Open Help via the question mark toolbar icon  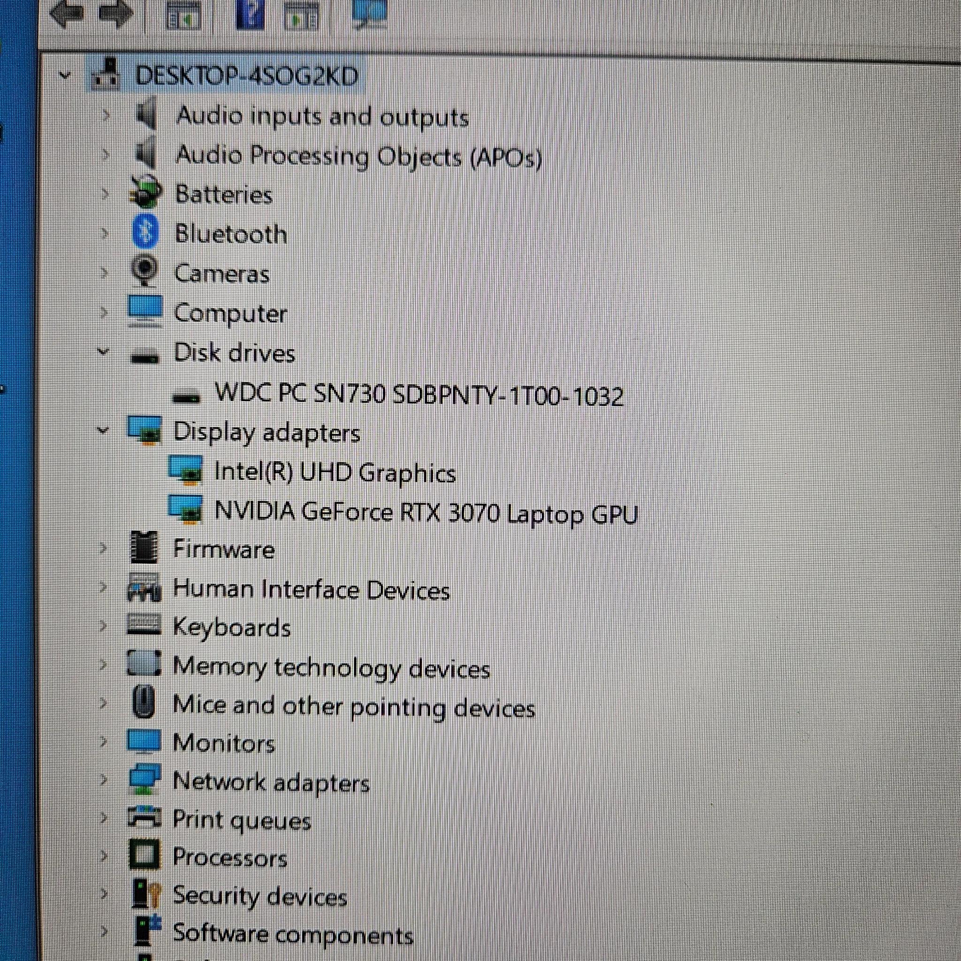pyautogui.click(x=251, y=15)
